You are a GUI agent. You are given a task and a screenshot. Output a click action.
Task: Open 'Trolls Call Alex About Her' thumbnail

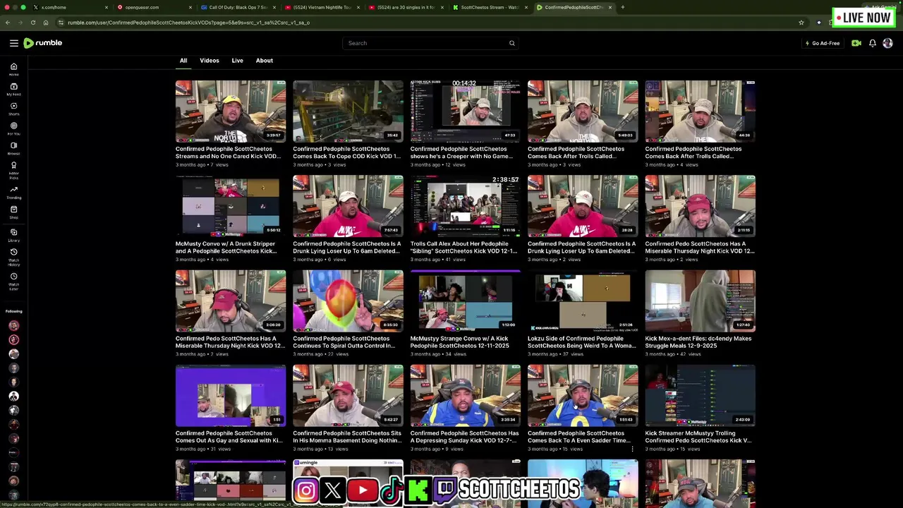tap(465, 206)
